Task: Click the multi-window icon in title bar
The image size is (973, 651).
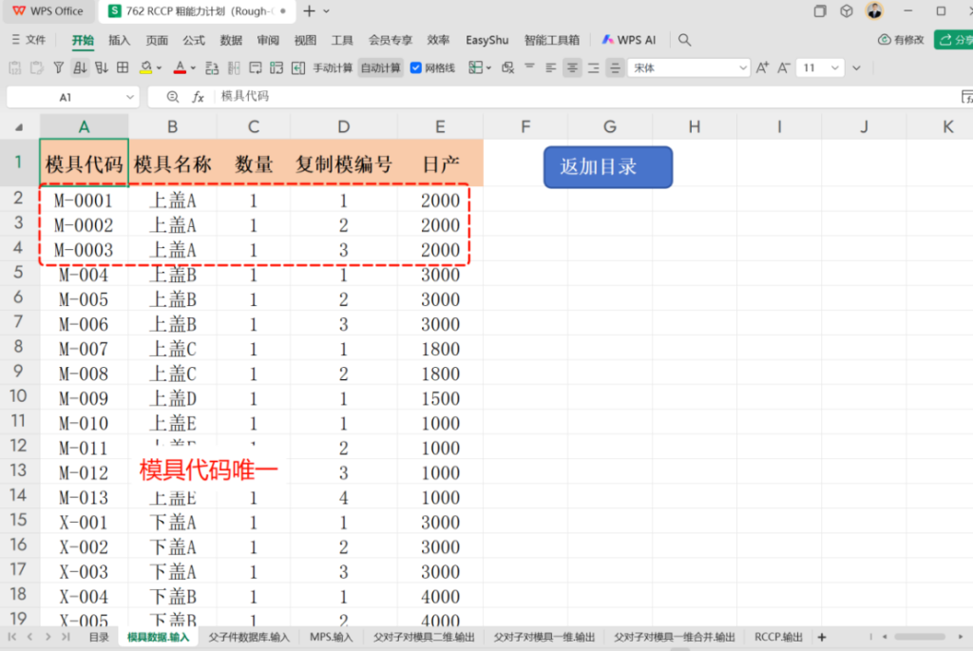Action: coord(820,11)
